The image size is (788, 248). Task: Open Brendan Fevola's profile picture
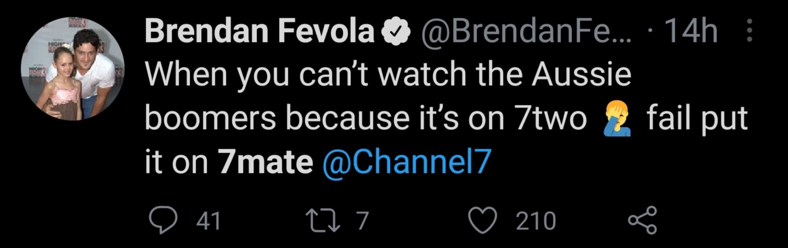73,69
